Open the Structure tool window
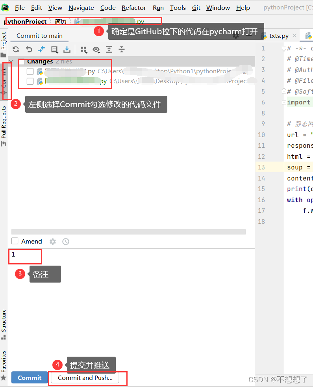The height and width of the screenshot is (387, 313). point(4,324)
